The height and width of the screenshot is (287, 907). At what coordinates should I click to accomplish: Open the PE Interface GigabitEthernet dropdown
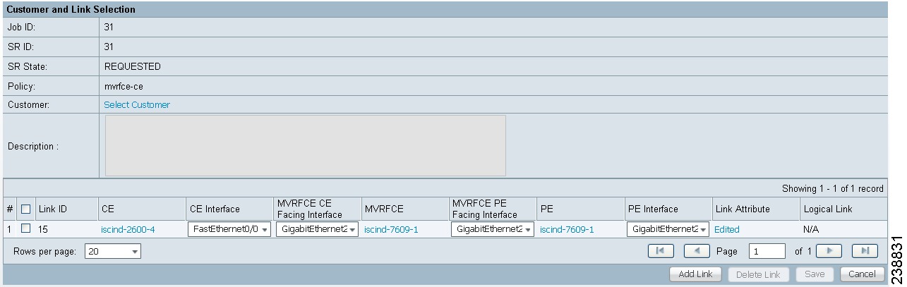668,229
